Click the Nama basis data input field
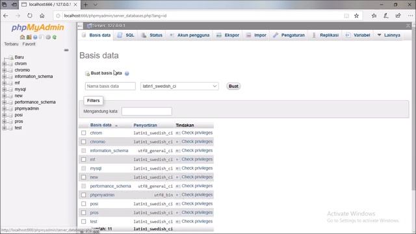Viewport: 416px width, 234px height. [x=110, y=86]
